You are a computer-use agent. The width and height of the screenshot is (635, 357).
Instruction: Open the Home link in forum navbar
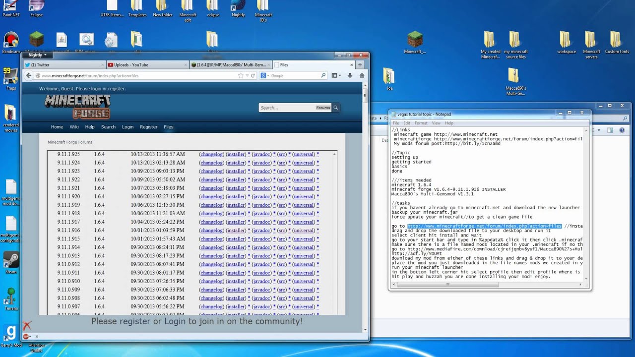coord(57,127)
